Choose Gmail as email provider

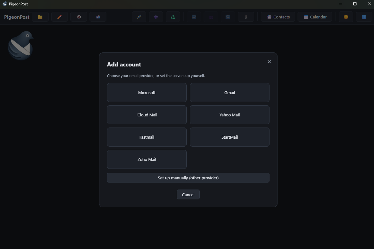point(229,93)
